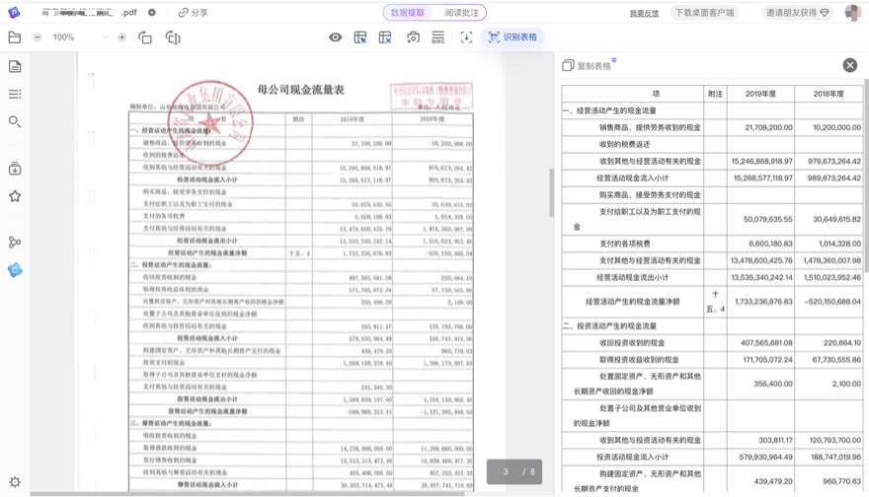This screenshot has width=869, height=497.
Task: Select the 附注 column header in extracted table
Action: point(716,94)
